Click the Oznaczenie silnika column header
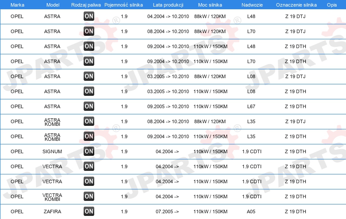 coord(296,5)
